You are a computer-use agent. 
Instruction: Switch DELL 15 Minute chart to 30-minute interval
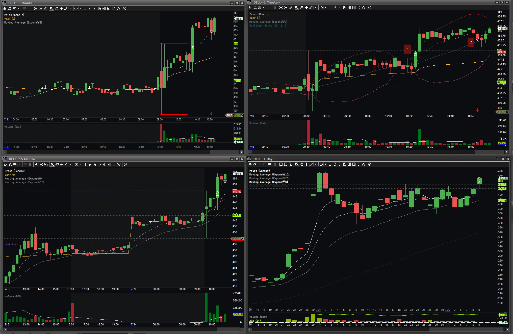(105, 164)
